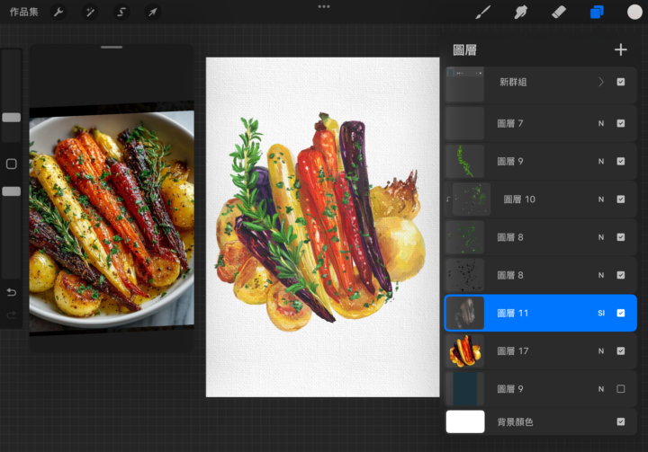Tap the black specks thumbnail of 圖層 8
This screenshot has width=648, height=452.
[x=465, y=275]
